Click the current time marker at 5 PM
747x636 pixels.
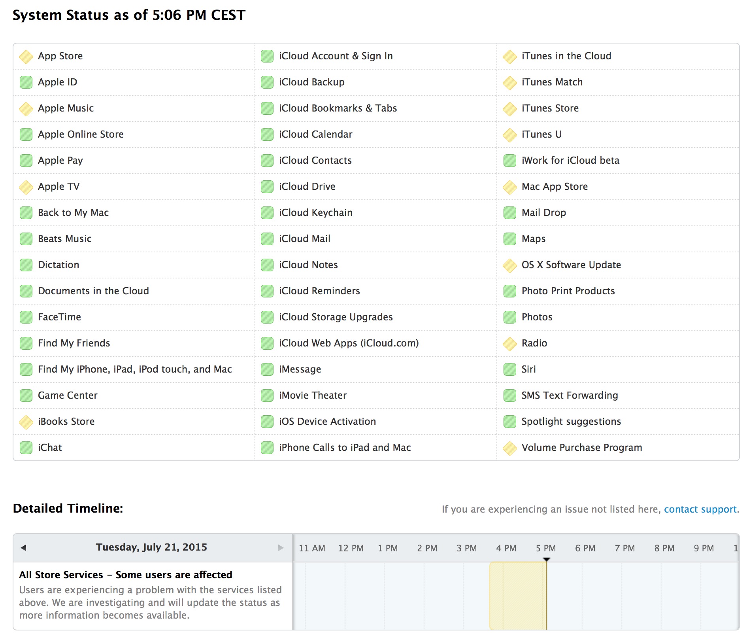[x=546, y=559]
